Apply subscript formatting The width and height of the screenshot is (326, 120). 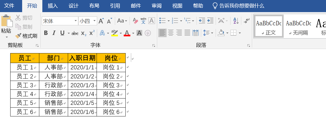pyautogui.click(x=84, y=33)
